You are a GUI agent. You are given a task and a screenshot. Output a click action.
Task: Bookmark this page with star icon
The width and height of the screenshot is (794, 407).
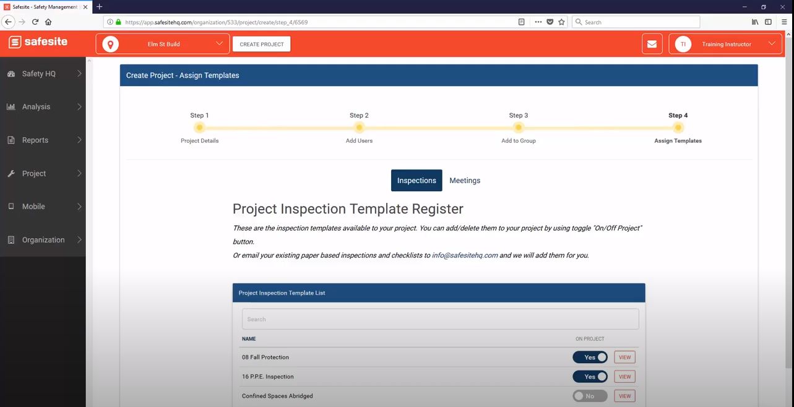click(x=561, y=22)
